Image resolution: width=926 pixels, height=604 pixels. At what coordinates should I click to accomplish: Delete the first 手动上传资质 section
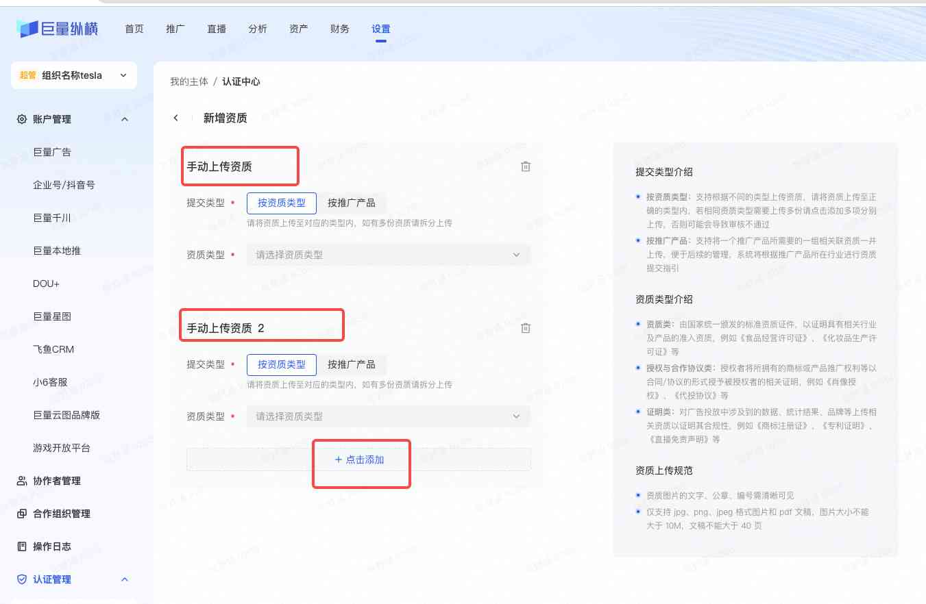tap(526, 166)
